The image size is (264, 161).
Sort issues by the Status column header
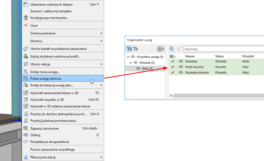click(x=228, y=56)
